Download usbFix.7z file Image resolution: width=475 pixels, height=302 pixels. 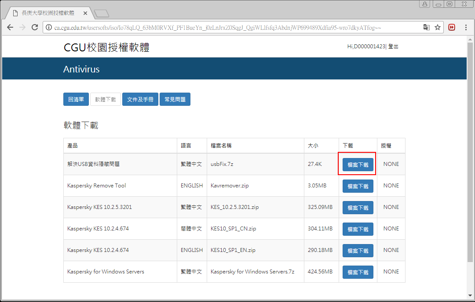[358, 165]
